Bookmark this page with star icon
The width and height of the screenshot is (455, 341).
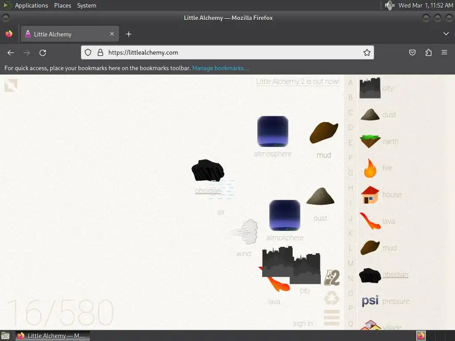(x=367, y=52)
